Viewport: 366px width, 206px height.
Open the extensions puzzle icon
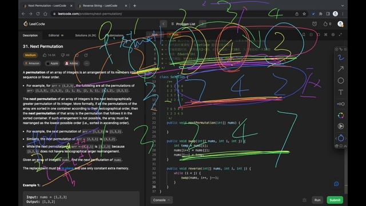(x=320, y=14)
